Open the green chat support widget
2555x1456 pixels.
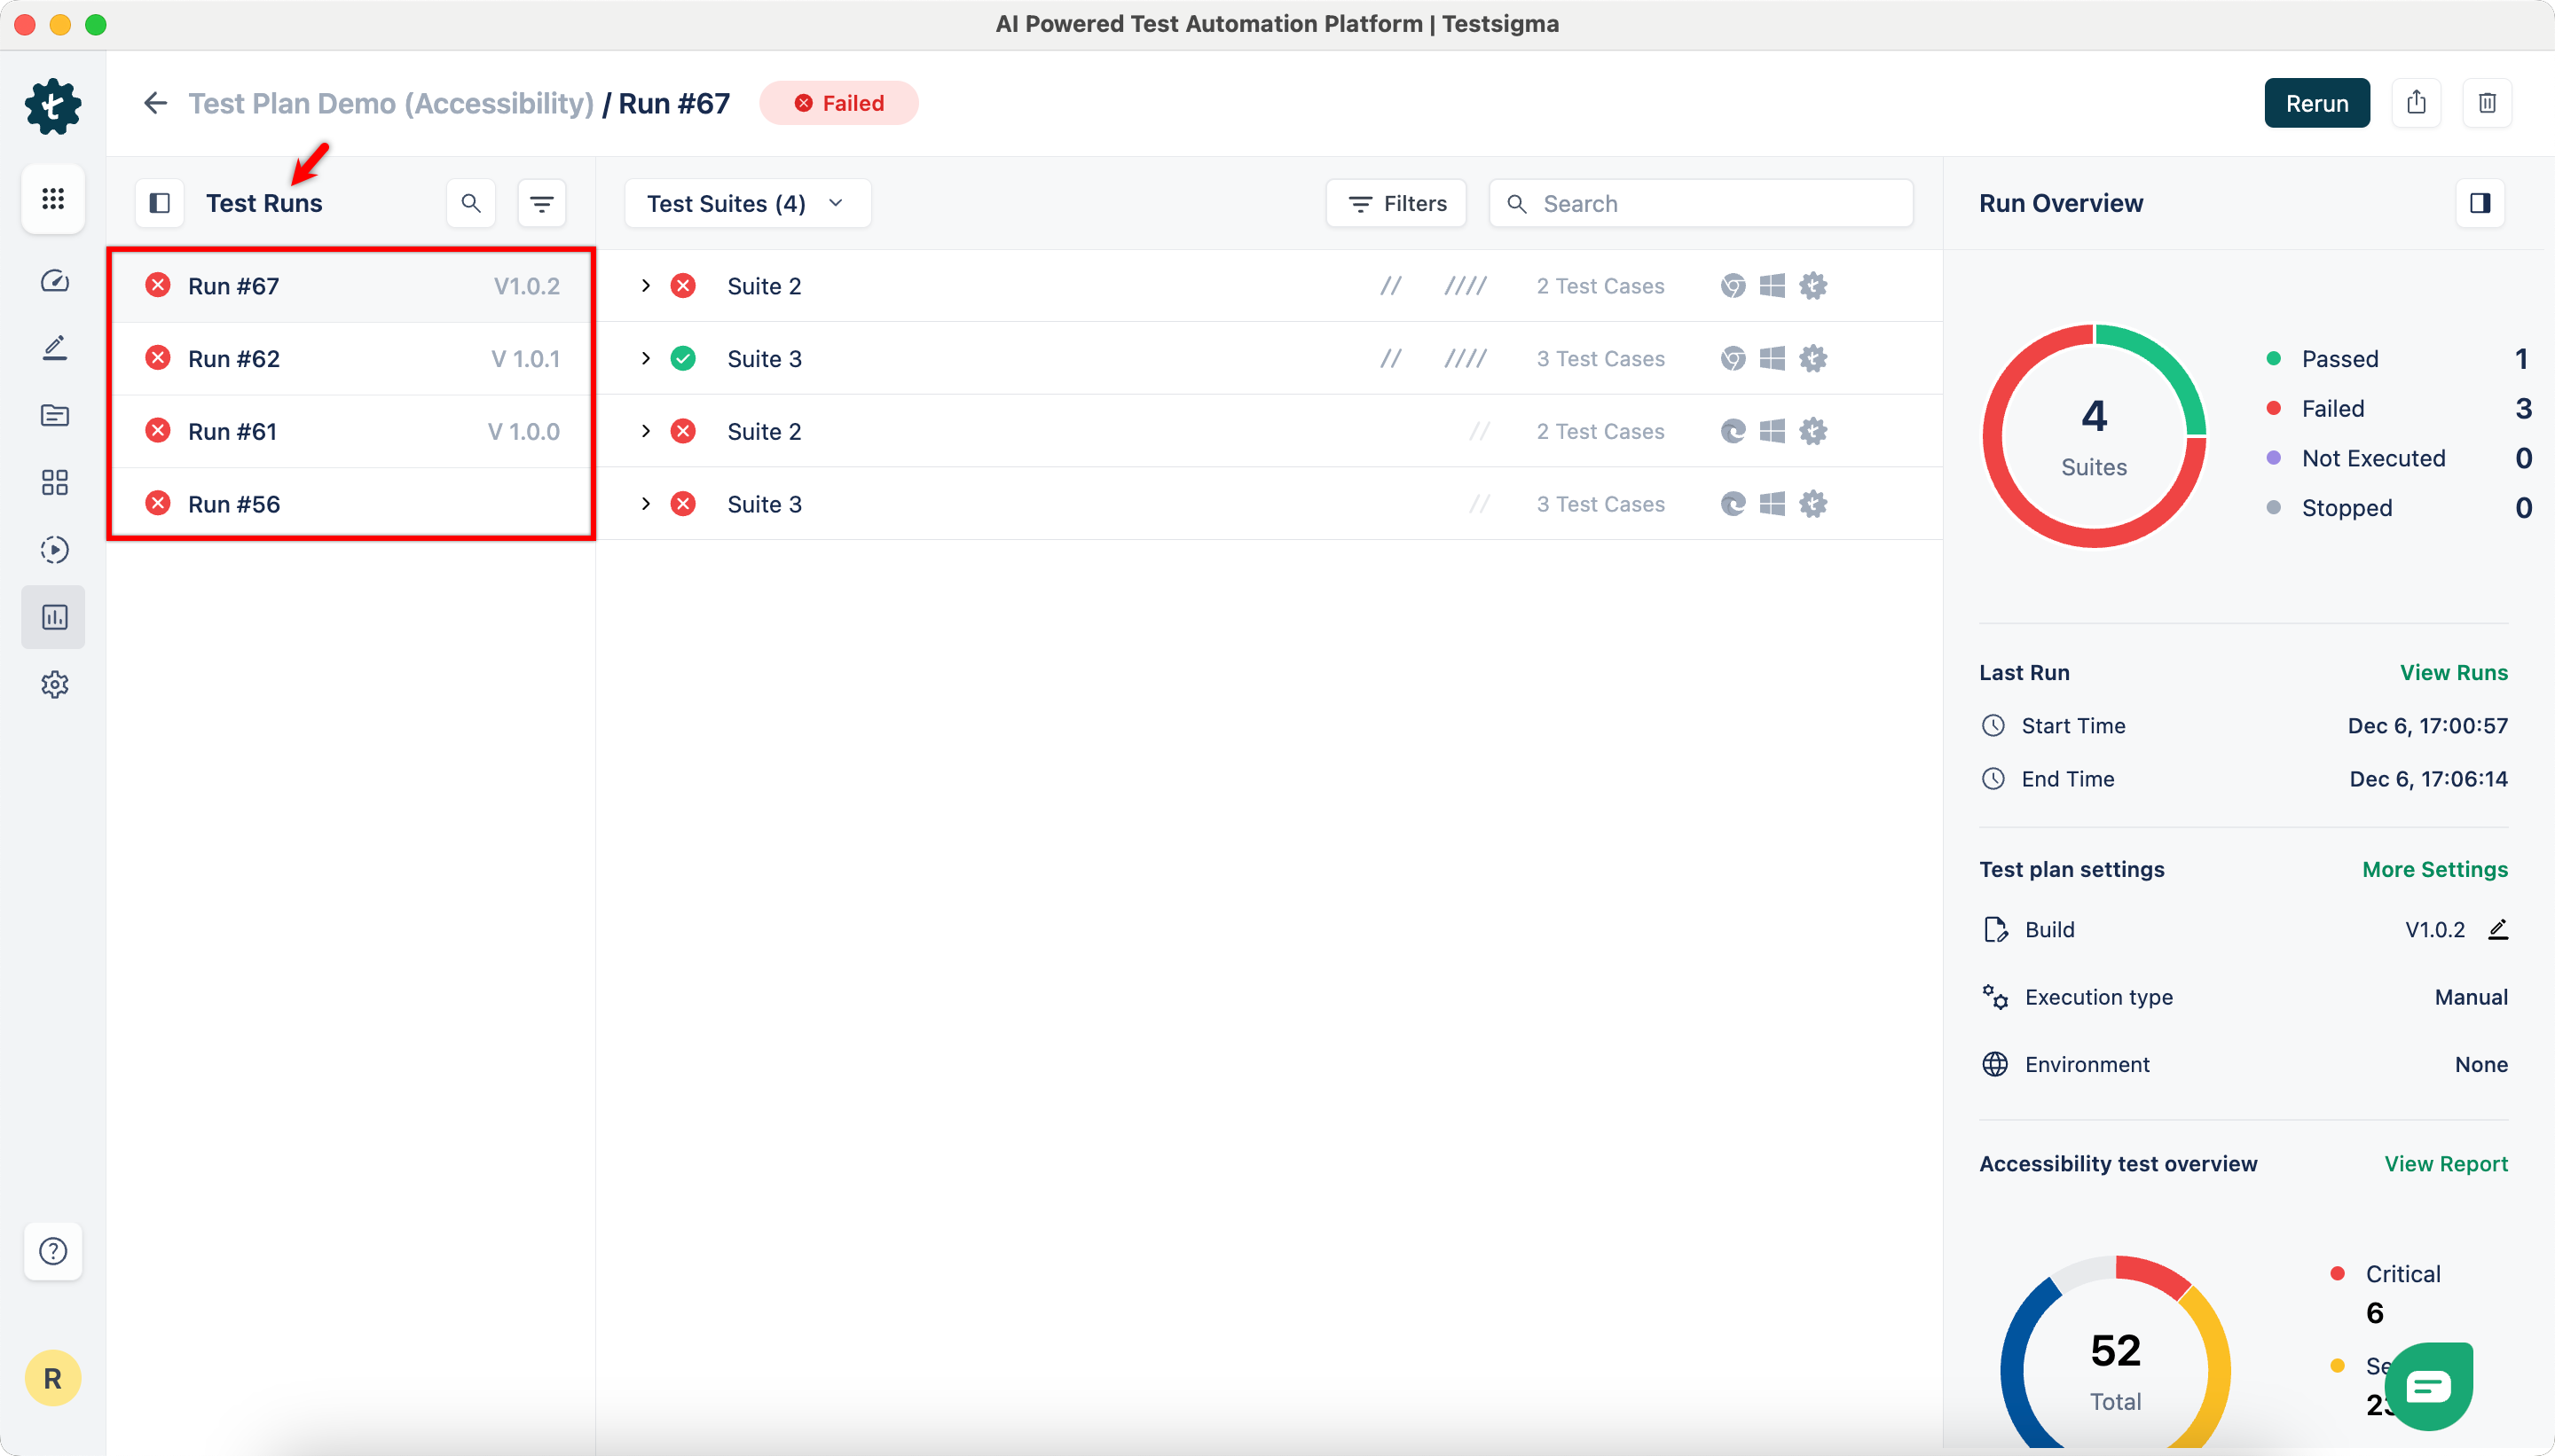2428,1386
